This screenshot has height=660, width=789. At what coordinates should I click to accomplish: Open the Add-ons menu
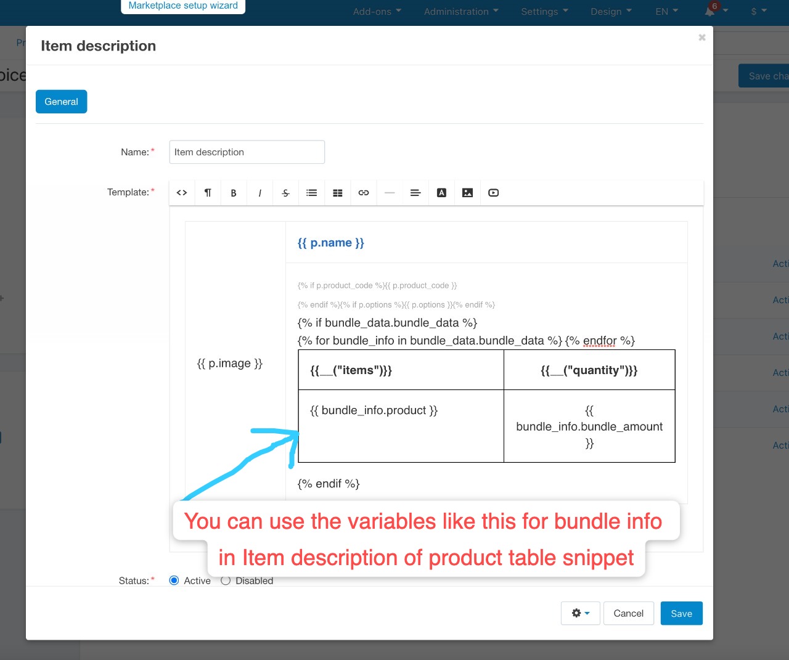coord(377,11)
